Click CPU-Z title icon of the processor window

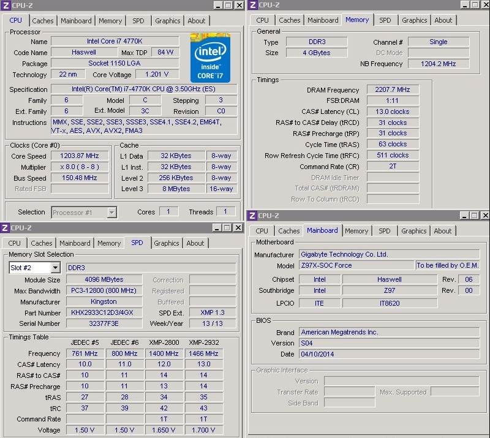click(6, 6)
